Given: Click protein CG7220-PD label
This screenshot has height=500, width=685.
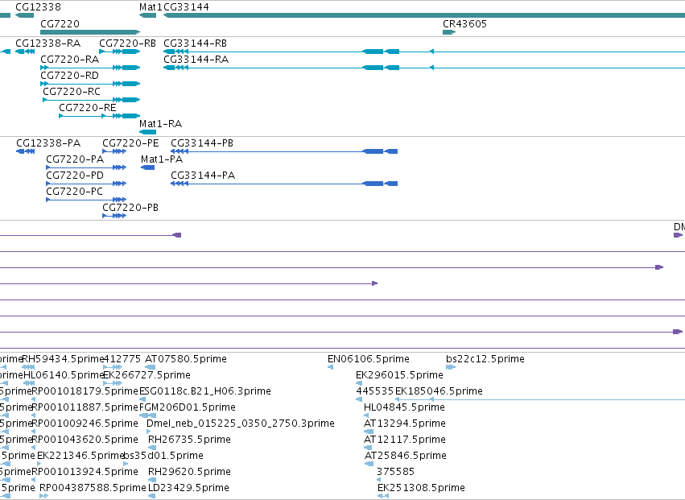Looking at the screenshot, I should tap(75, 176).
